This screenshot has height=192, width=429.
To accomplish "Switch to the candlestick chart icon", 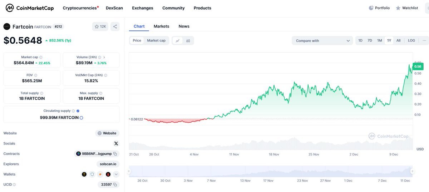I will coord(188,41).
